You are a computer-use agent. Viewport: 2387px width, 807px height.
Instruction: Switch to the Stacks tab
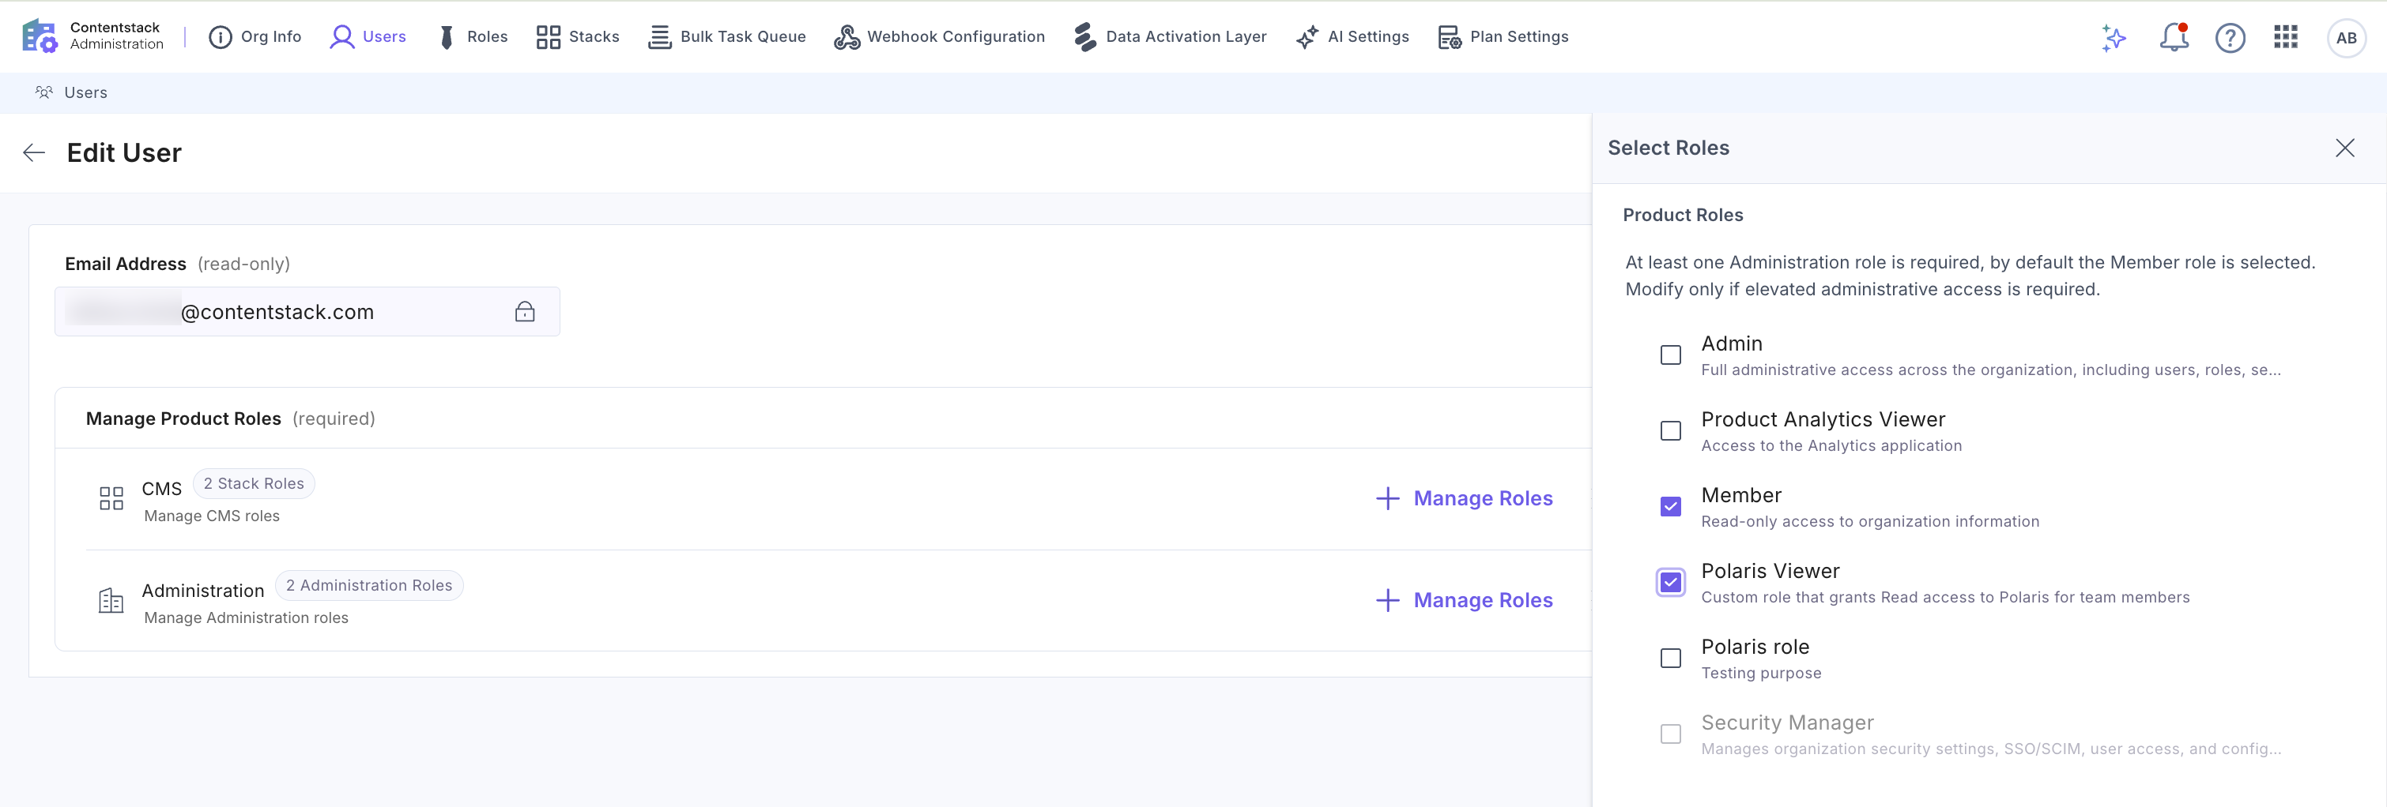coord(577,37)
